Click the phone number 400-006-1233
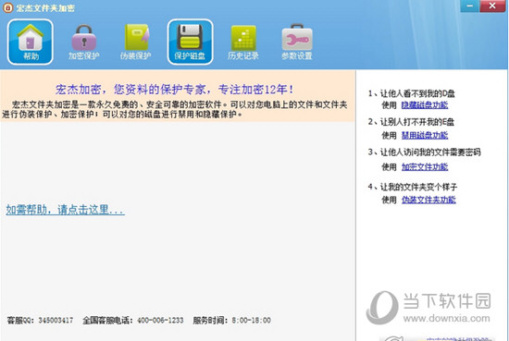This screenshot has height=341, width=509. (x=160, y=321)
